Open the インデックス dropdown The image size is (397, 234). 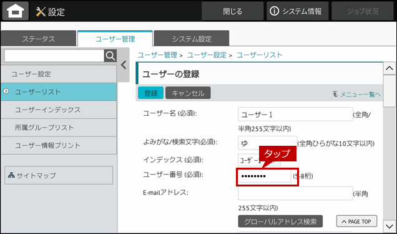(259, 160)
